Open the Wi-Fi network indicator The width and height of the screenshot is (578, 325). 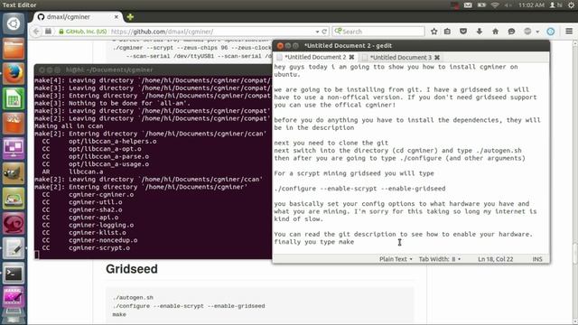click(495, 5)
